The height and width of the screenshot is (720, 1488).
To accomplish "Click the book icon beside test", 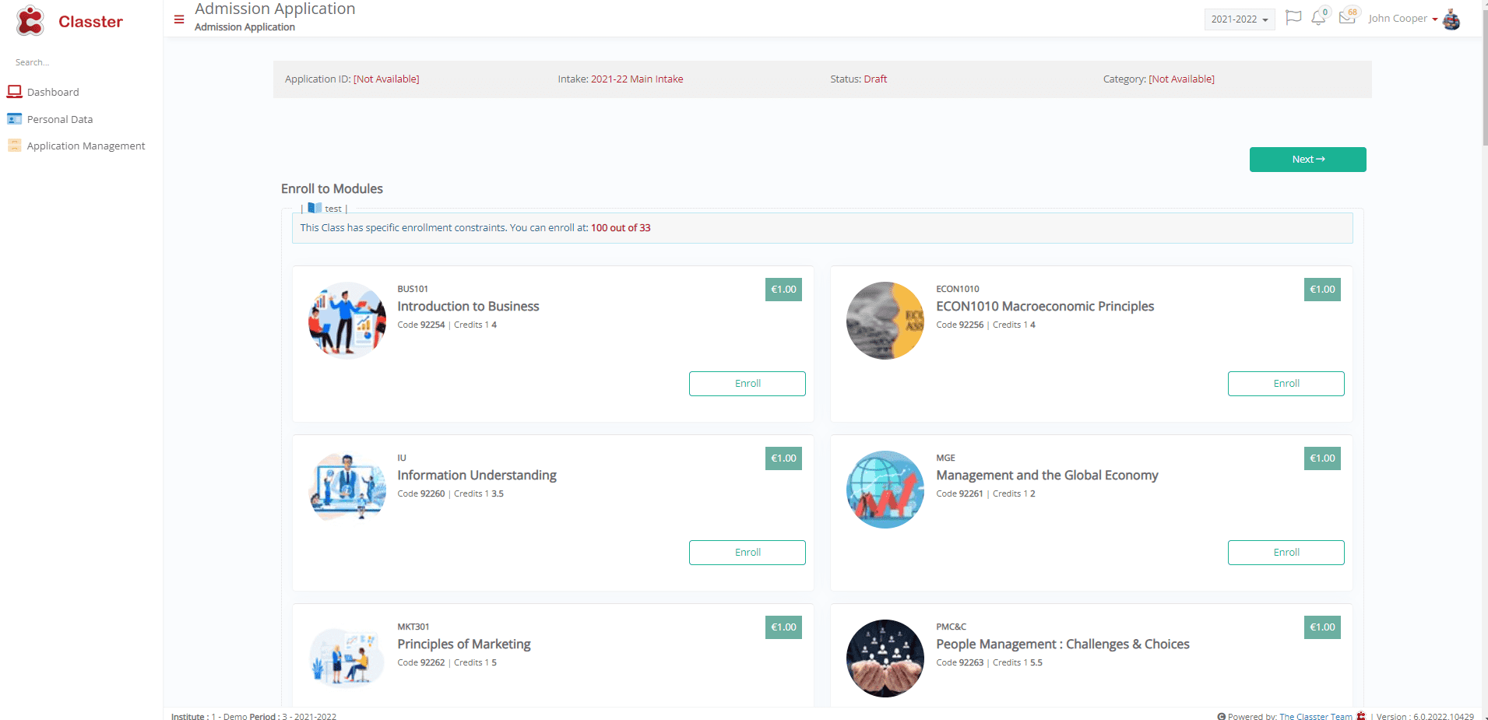I will click(315, 208).
